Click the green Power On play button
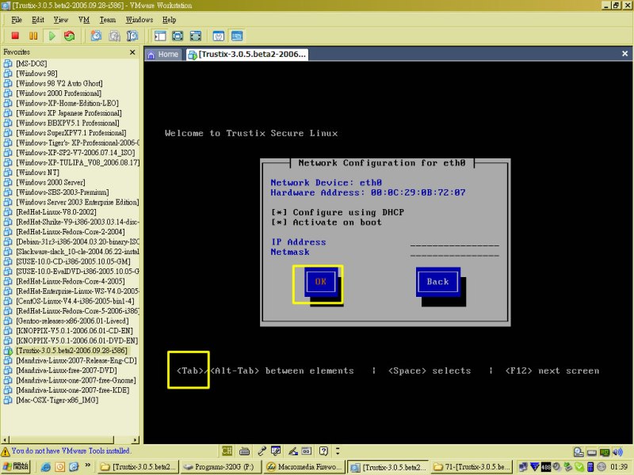This screenshot has width=634, height=475. [52, 36]
